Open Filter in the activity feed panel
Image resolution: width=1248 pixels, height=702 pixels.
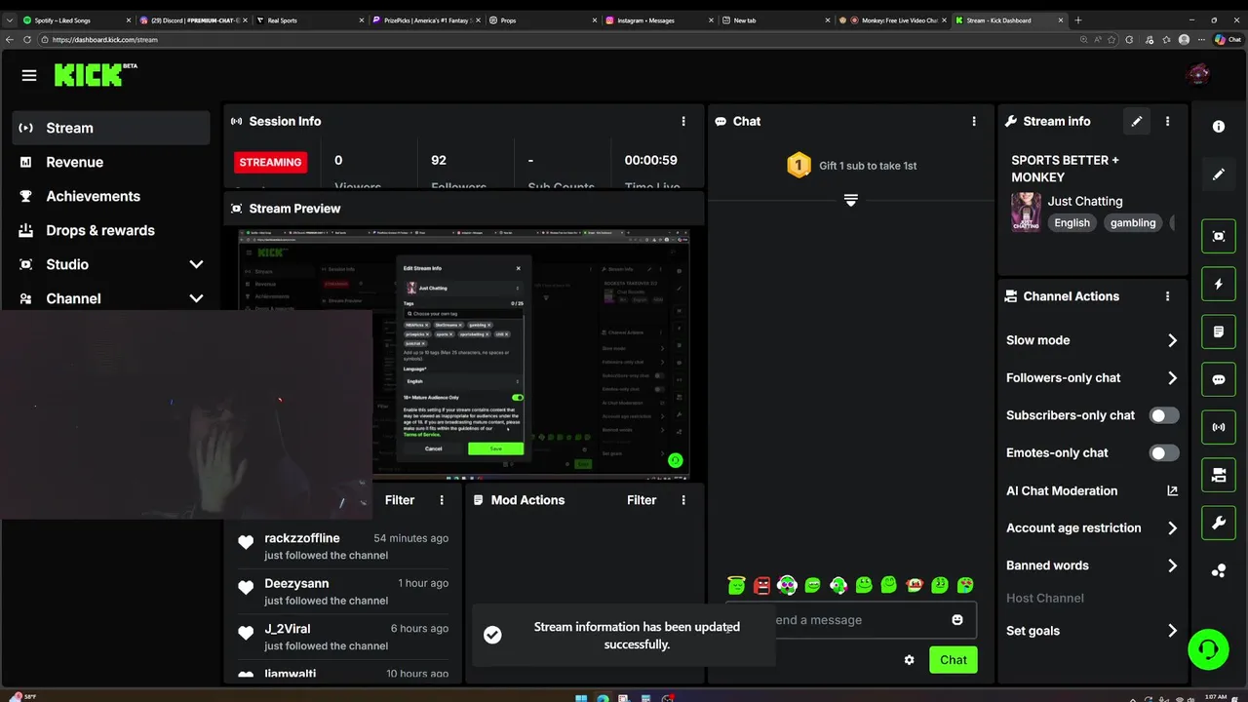[400, 500]
